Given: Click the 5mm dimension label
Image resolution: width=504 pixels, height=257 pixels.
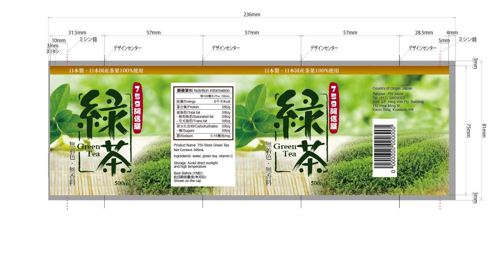Looking at the screenshot, I should [444, 41].
